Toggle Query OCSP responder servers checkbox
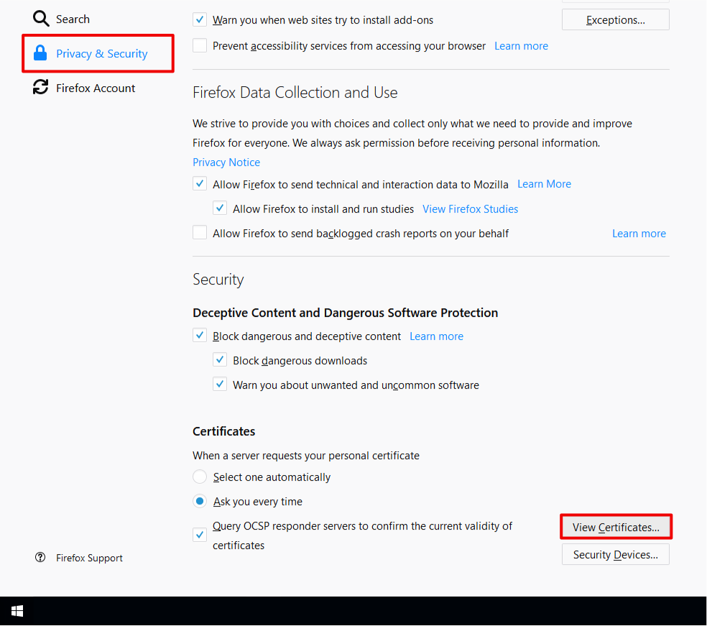This screenshot has width=707, height=626. tap(200, 535)
